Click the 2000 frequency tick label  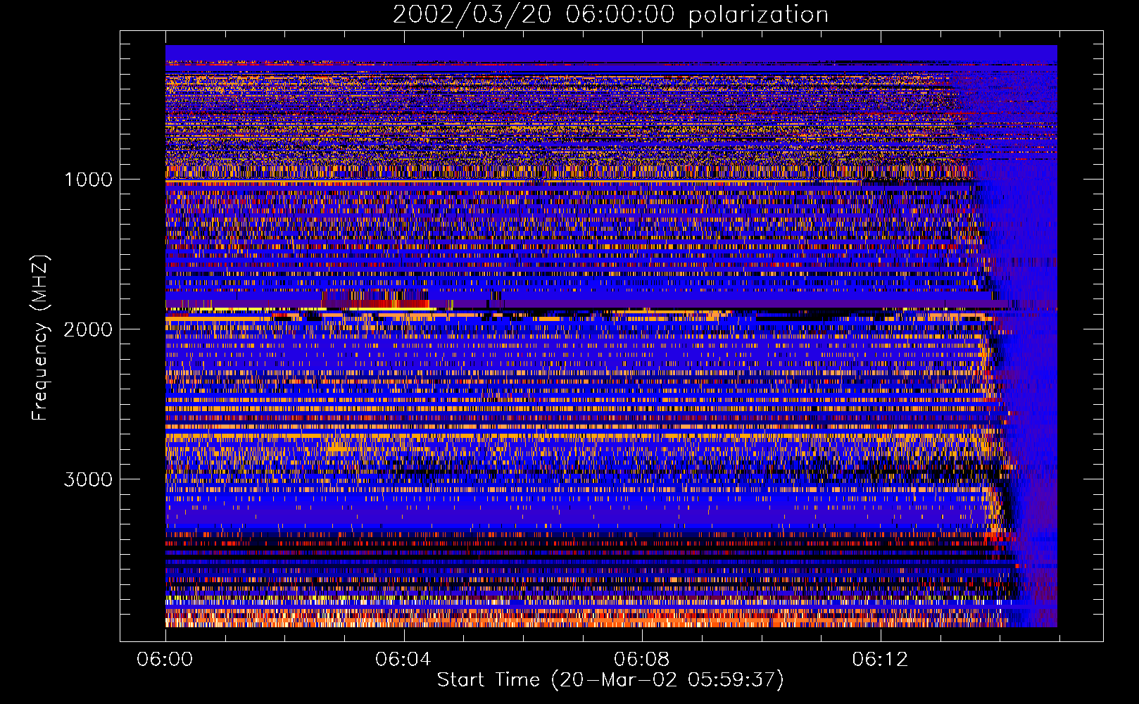[x=88, y=329]
